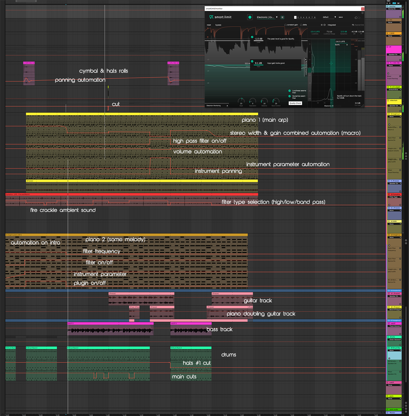Expand the Distortion Monitoring panel

pyautogui.click(x=217, y=106)
